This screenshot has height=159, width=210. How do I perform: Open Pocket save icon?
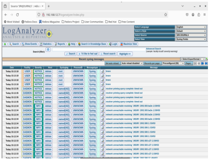point(187,15)
